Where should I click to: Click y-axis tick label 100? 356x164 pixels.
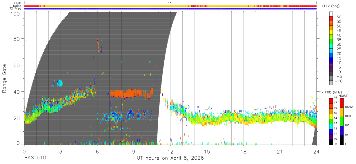(x=16, y=14)
